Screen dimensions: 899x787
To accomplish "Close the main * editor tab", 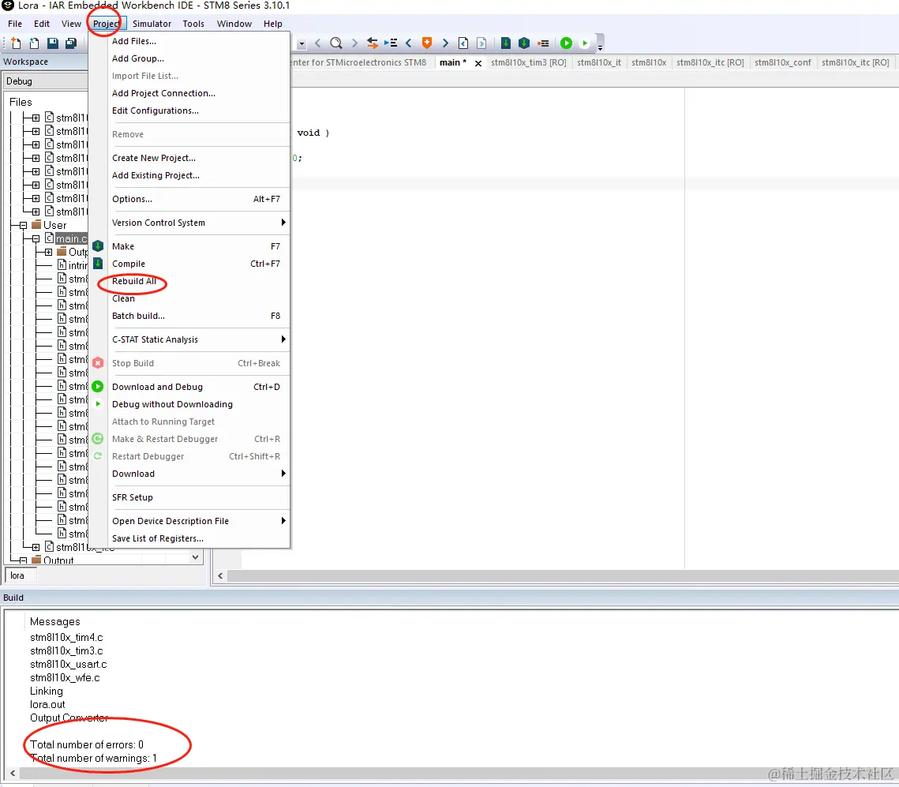I will click(x=478, y=63).
